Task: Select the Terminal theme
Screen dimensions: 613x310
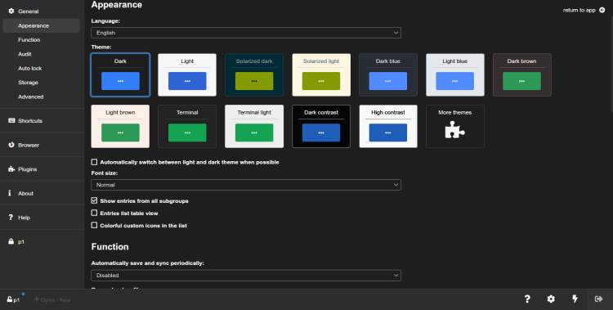Action: [x=187, y=126]
